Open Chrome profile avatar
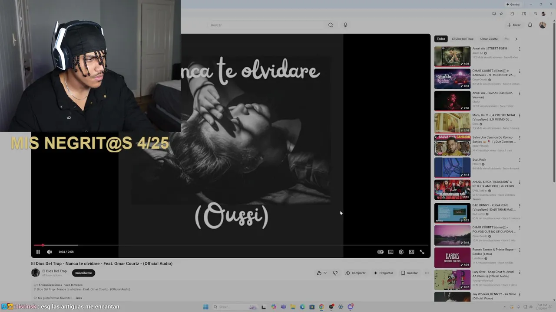Image resolution: width=556 pixels, height=312 pixels. 543,14
